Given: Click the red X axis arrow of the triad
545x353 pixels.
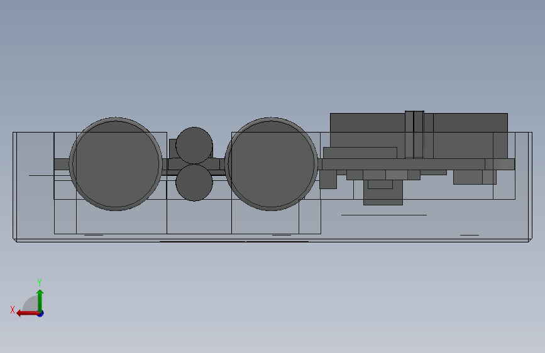Looking at the screenshot, I should pyautogui.click(x=28, y=313).
